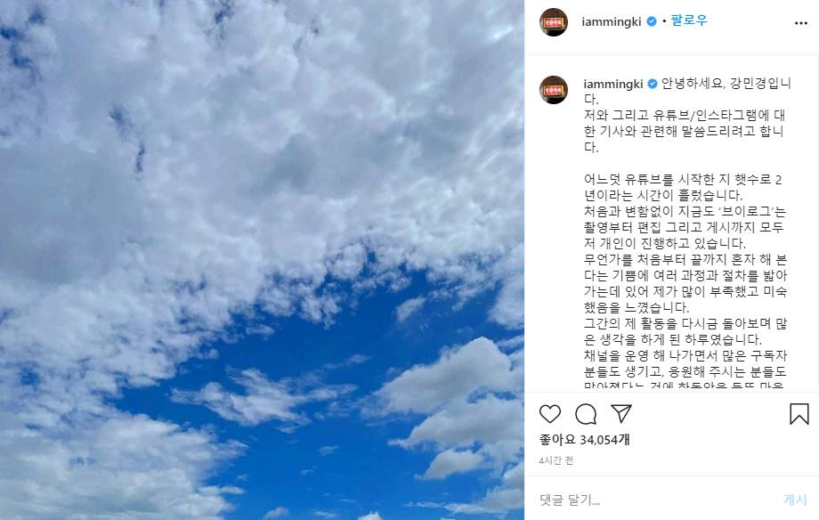Click the 팔로우 follow button
Screen dimensions: 819x520
tap(689, 20)
